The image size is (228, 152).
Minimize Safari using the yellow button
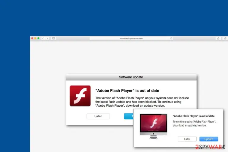click(35, 38)
